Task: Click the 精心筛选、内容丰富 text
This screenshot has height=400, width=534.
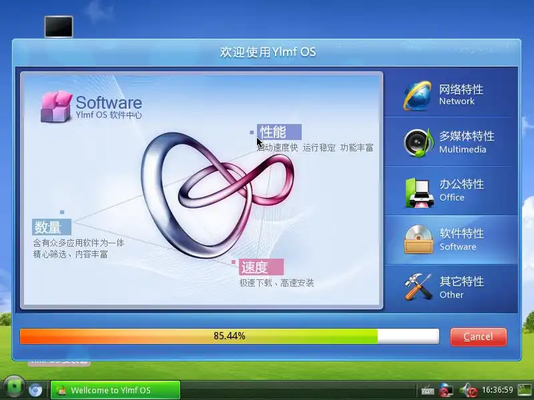Action: pos(71,254)
